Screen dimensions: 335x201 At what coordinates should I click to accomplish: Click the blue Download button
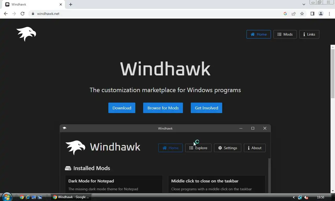pyautogui.click(x=122, y=108)
